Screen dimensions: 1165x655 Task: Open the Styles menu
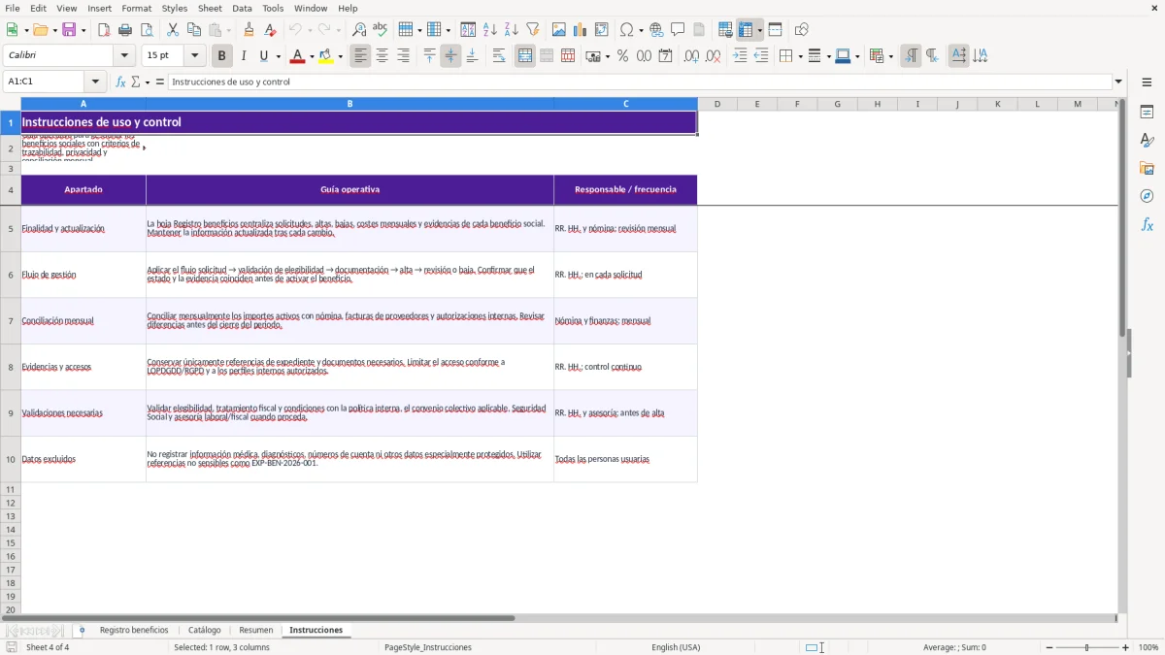[x=175, y=8]
